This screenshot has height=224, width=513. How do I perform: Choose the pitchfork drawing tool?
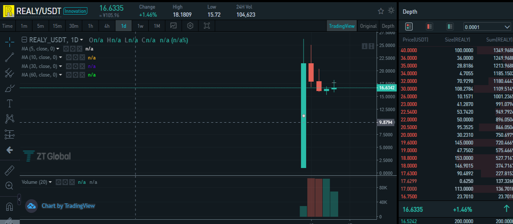point(9,73)
